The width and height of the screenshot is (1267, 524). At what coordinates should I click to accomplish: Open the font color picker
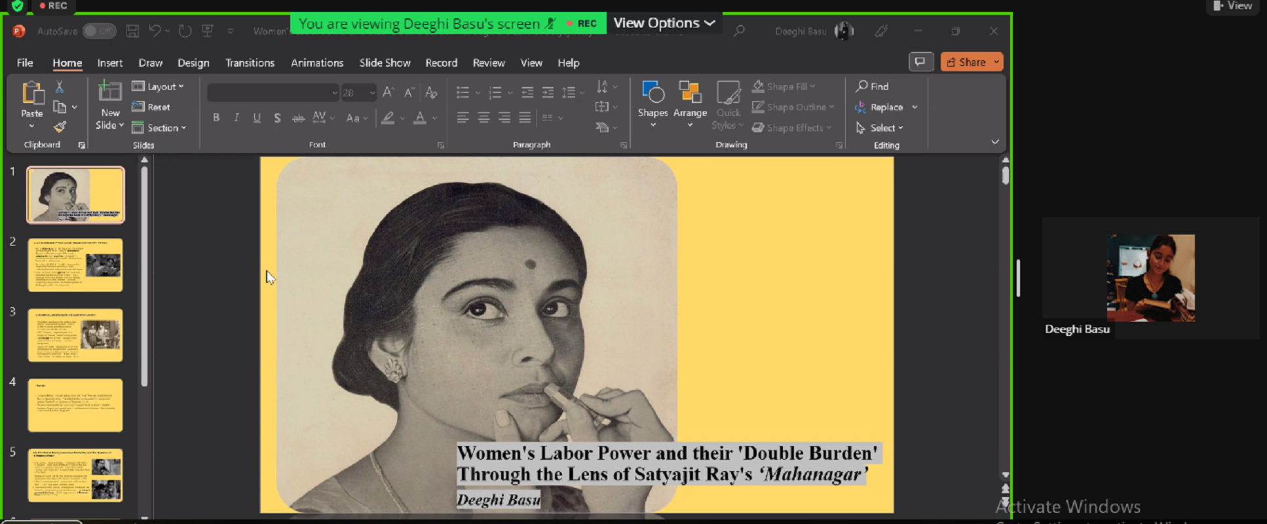[x=420, y=118]
